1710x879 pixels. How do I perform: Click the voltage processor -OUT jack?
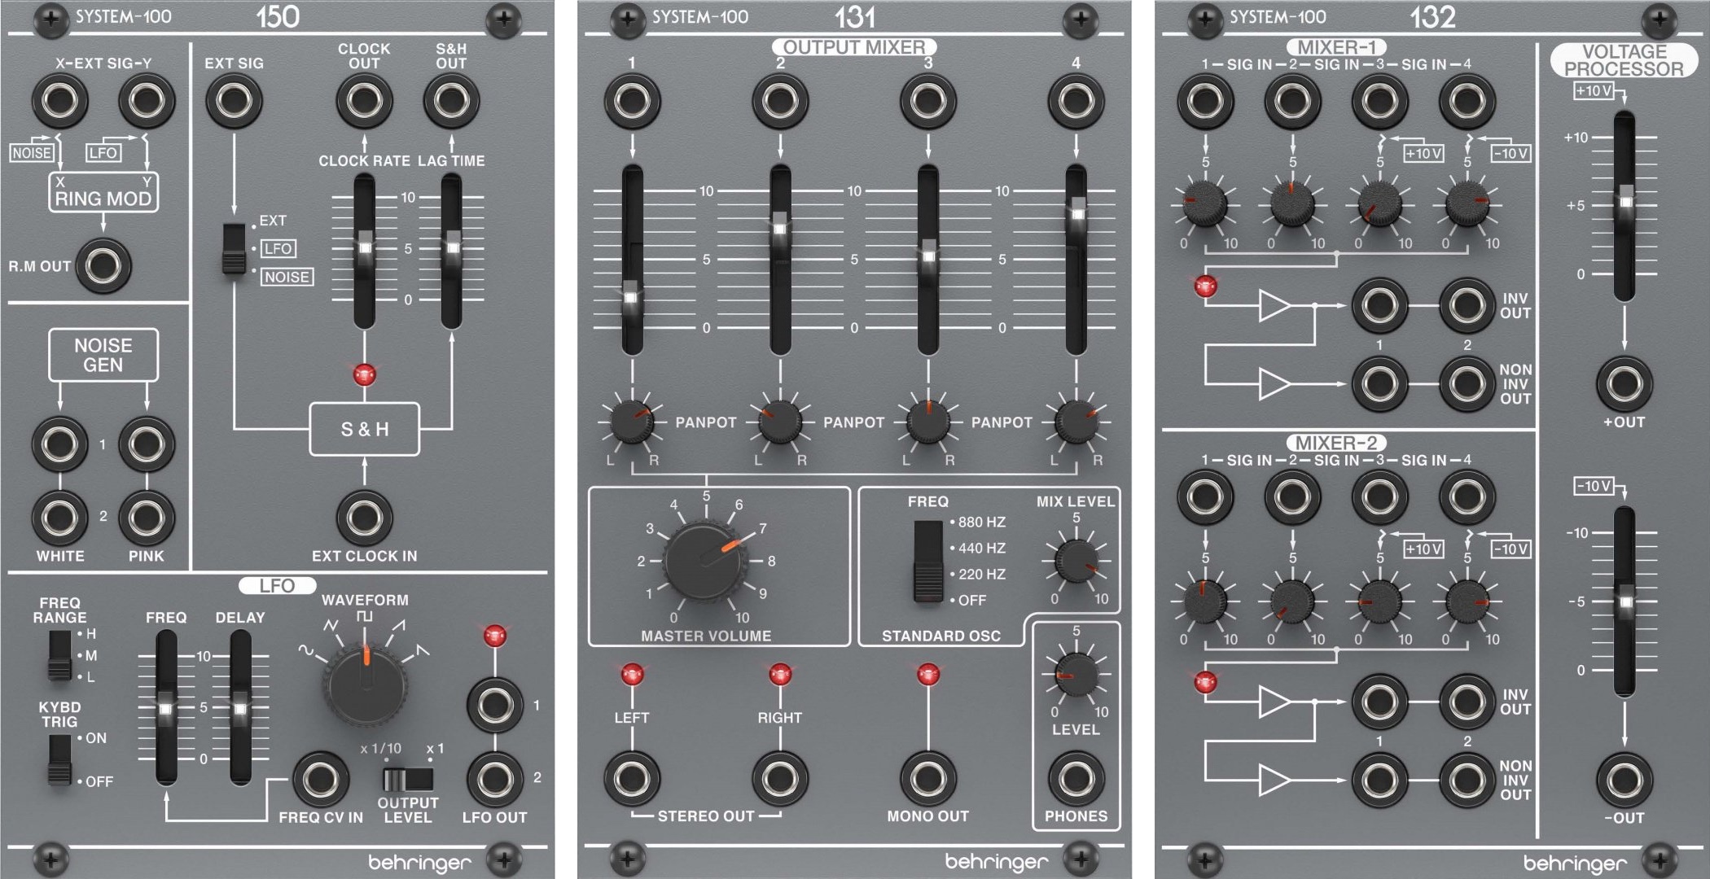point(1624,780)
